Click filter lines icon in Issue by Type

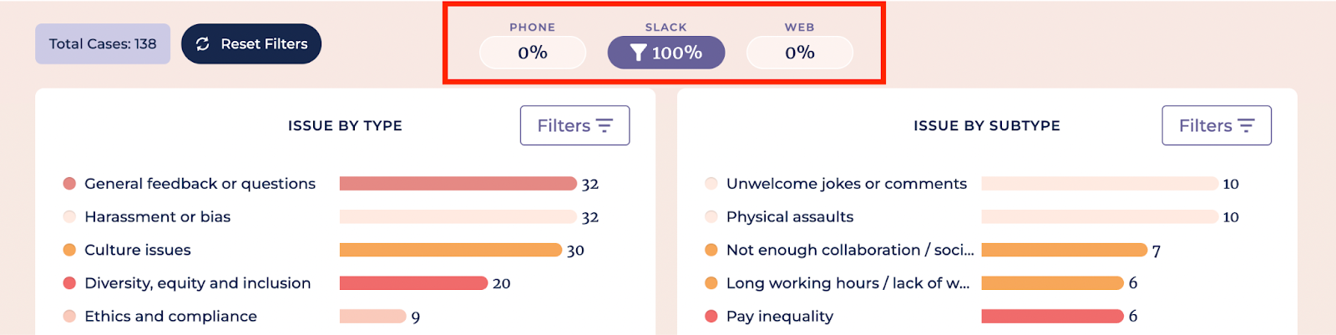click(605, 125)
